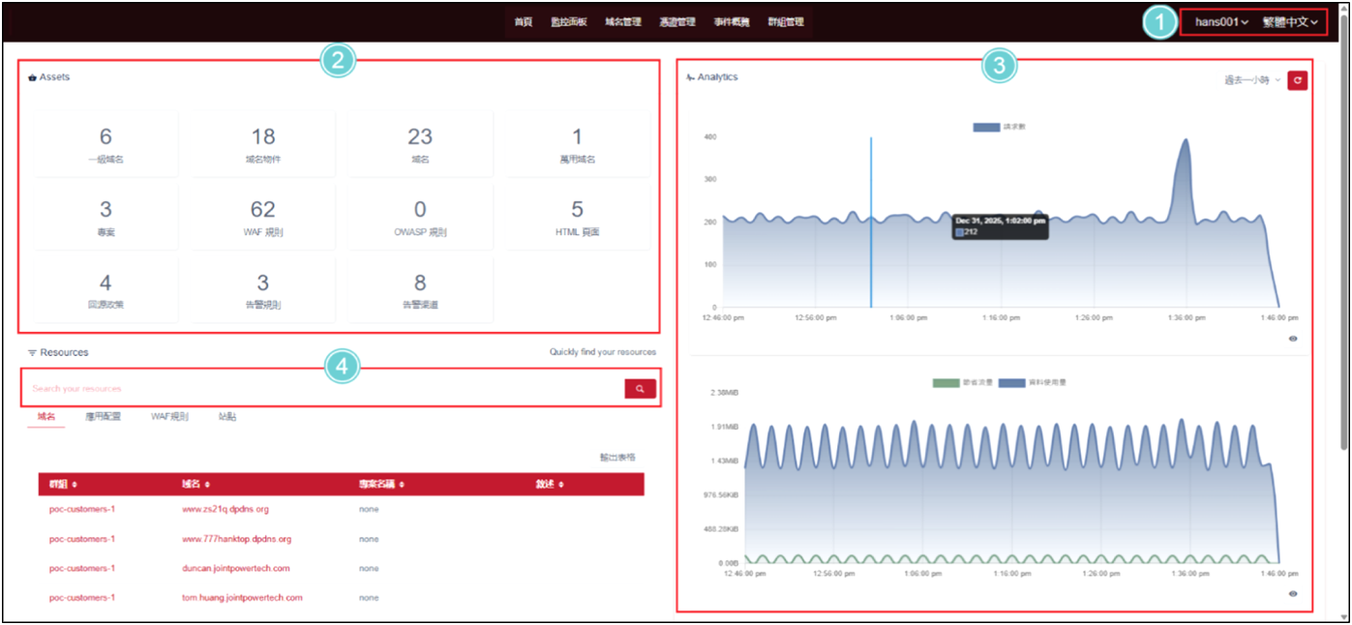Image resolution: width=1352 pixels, height=625 pixels.
Task: Click the green legend color swatch
Action: [x=946, y=383]
